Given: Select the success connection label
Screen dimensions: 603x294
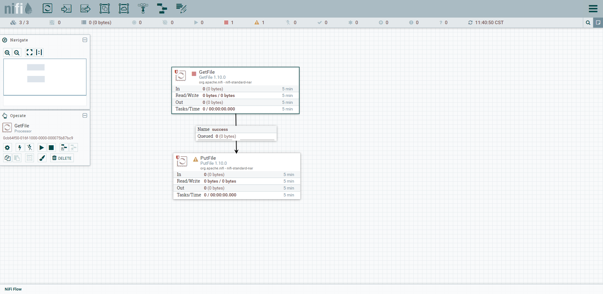Looking at the screenshot, I should [236, 129].
